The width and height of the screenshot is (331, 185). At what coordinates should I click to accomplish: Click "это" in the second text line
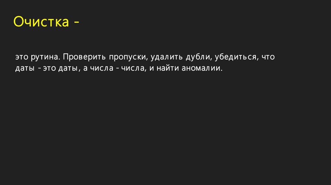tap(49, 69)
